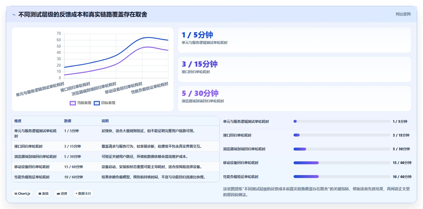Click the 单元与服务逻辑测试单轮耗时 progress bar
This screenshot has height=209, width=423.
pyautogui.click(x=342, y=121)
